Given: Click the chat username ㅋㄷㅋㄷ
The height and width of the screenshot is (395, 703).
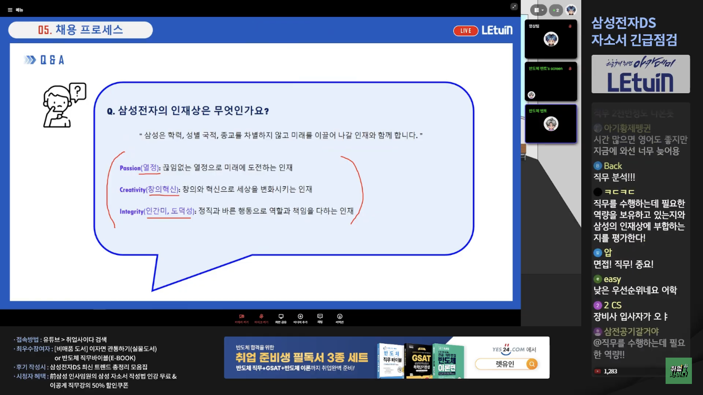Looking at the screenshot, I should (619, 192).
